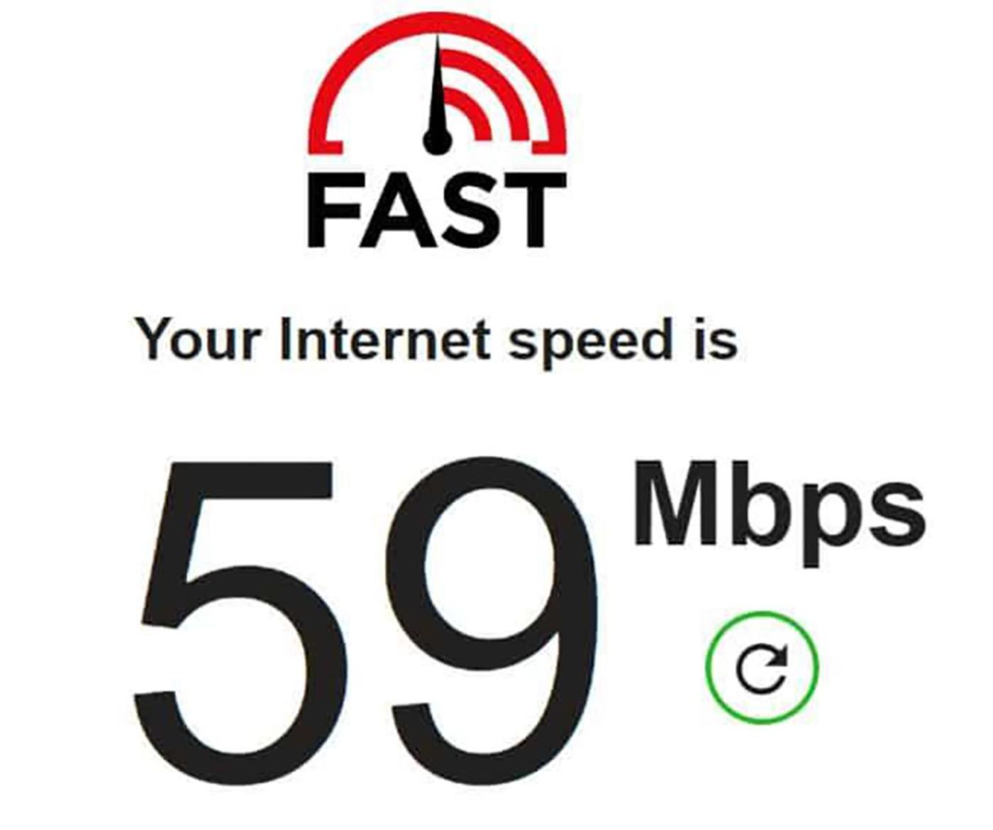
Task: Click the FAST wordmark text
Action: (437, 209)
